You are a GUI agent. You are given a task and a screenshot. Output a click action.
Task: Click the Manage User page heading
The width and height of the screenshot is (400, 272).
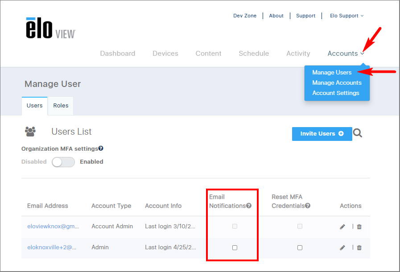[53, 84]
